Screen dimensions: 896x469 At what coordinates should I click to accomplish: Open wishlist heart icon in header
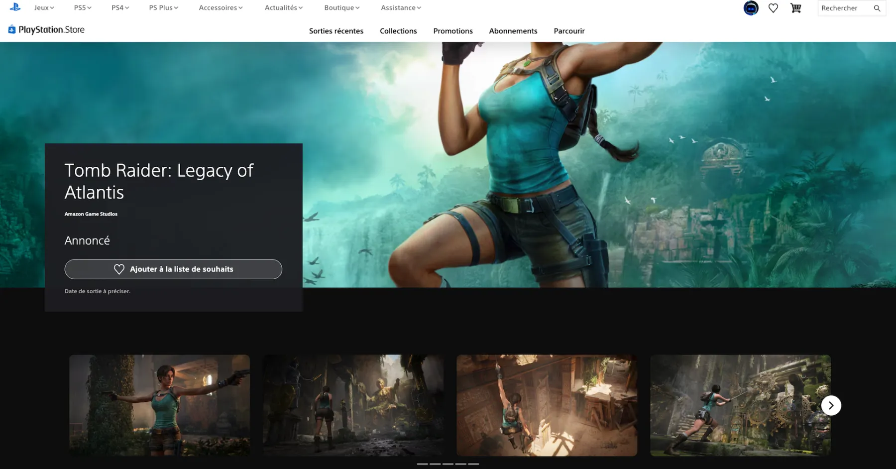773,8
